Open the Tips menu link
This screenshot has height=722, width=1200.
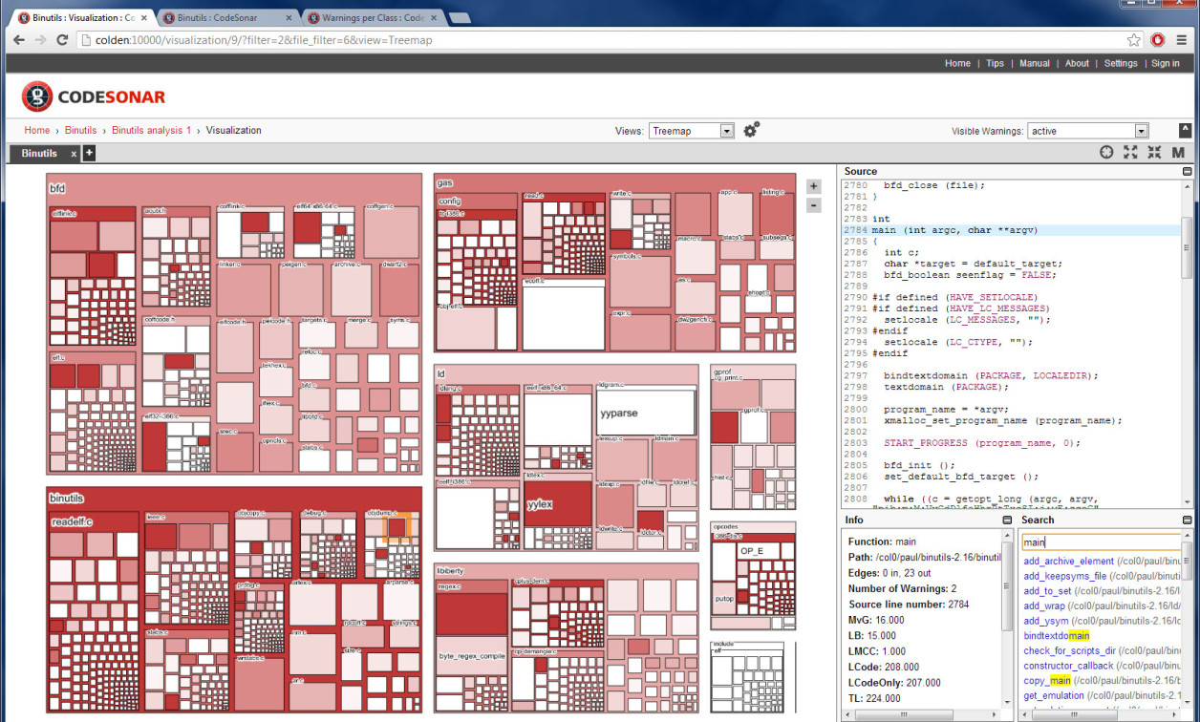pyautogui.click(x=995, y=63)
